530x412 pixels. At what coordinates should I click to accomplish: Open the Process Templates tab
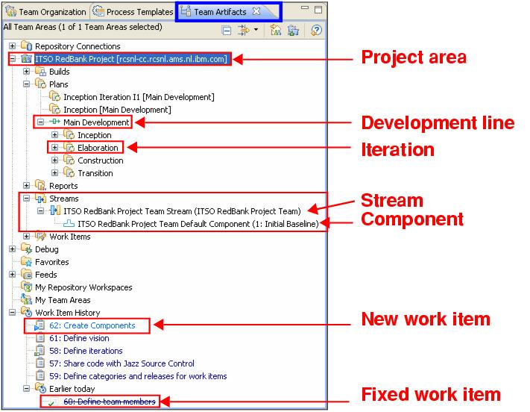coord(133,12)
